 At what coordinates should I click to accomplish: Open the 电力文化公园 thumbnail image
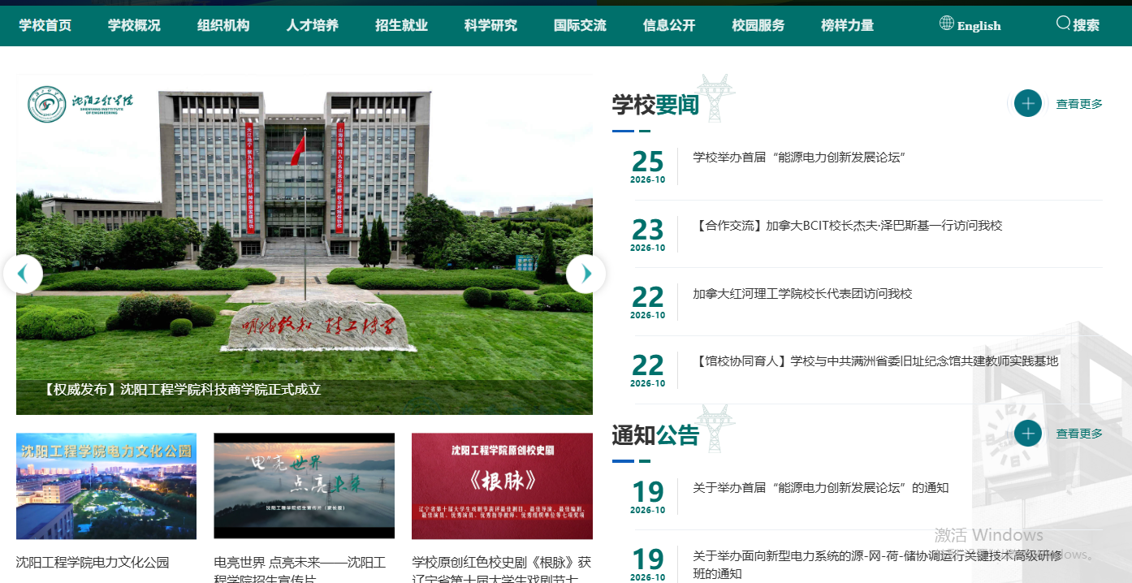click(106, 486)
